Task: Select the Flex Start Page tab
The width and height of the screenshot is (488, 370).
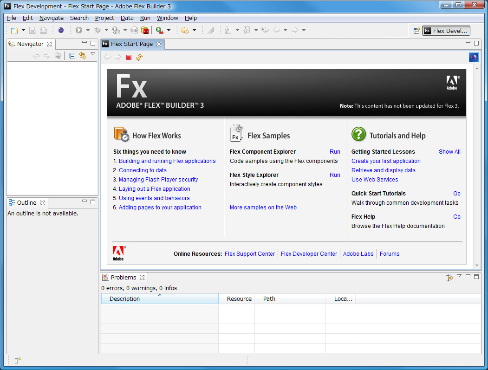Action: 132,44
